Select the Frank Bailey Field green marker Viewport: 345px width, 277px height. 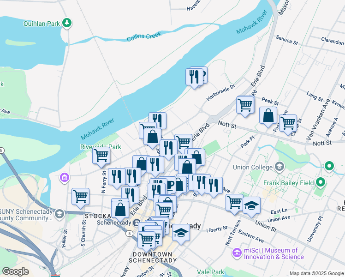pos(321,182)
